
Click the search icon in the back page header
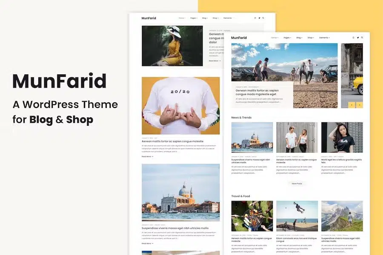263,18
